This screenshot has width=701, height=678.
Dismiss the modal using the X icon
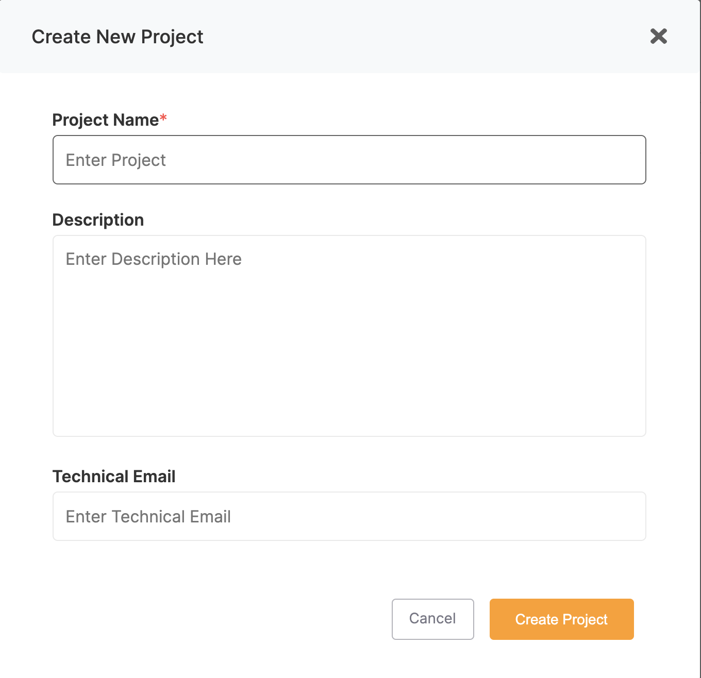(x=658, y=37)
